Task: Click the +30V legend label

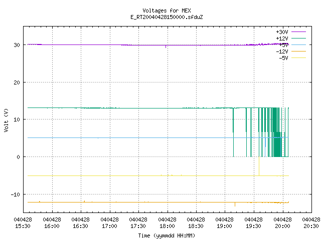Action: click(x=282, y=32)
